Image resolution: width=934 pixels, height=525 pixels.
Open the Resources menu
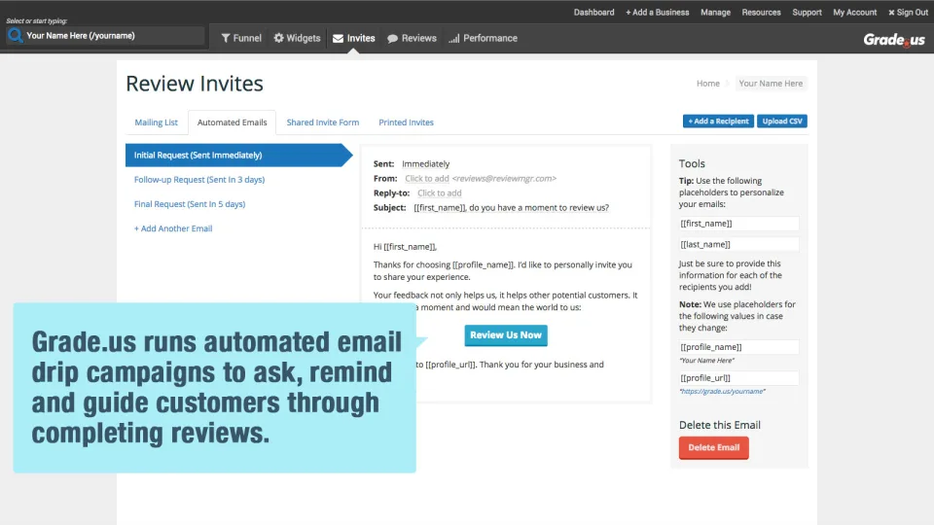coord(761,12)
